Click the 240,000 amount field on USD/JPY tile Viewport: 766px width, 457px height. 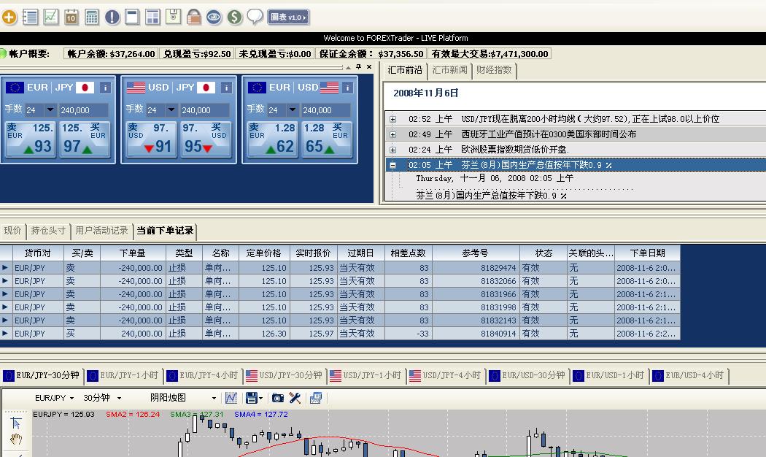tap(205, 110)
